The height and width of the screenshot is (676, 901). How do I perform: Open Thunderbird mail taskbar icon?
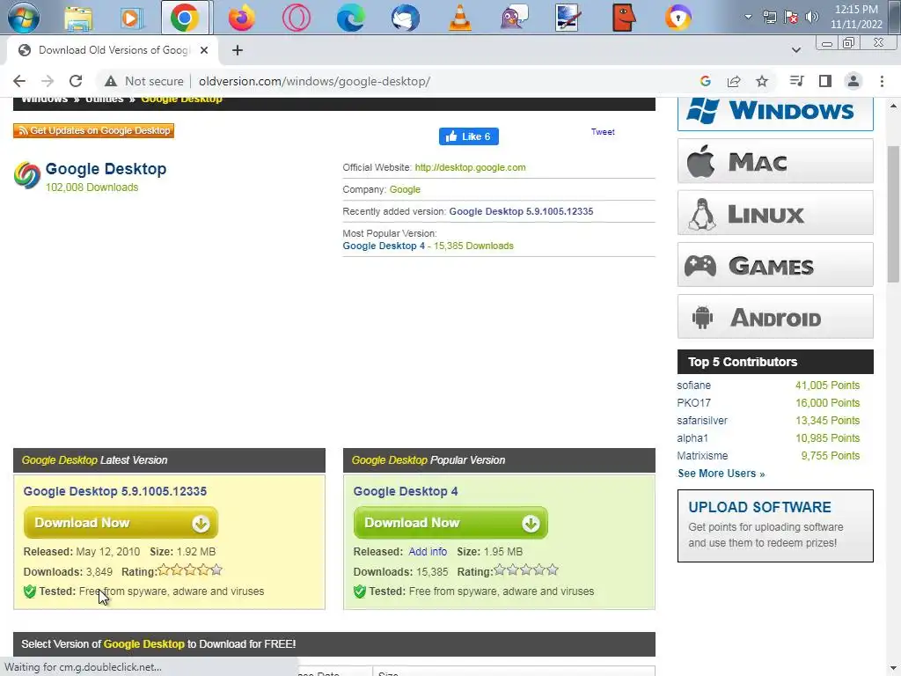(405, 18)
